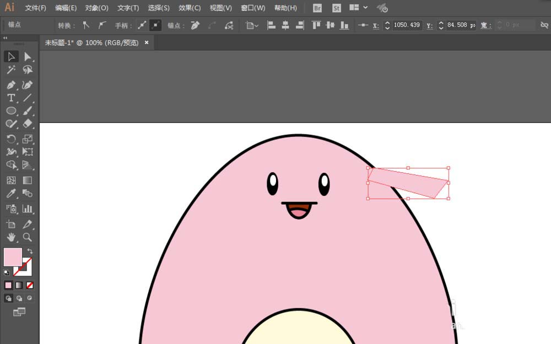551x344 pixels.
Task: Swap fill and stroke colors
Action: coord(30,251)
